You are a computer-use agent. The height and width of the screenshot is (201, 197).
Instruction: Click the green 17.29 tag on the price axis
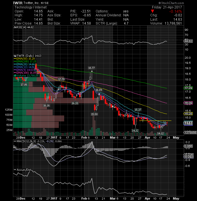point(188,88)
